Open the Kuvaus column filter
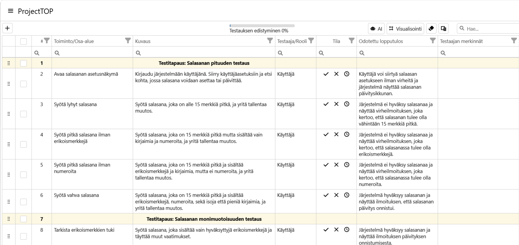This screenshot has width=519, height=245. [270, 41]
